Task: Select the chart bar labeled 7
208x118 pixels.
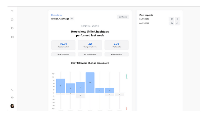Action: [80, 87]
